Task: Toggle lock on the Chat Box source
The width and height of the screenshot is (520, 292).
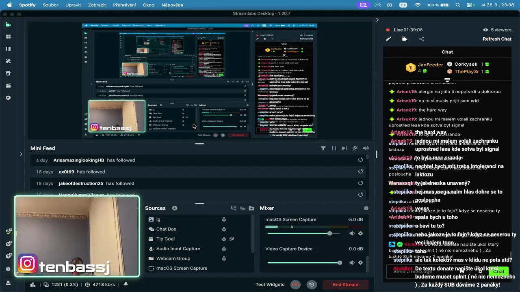Action: coord(224,229)
